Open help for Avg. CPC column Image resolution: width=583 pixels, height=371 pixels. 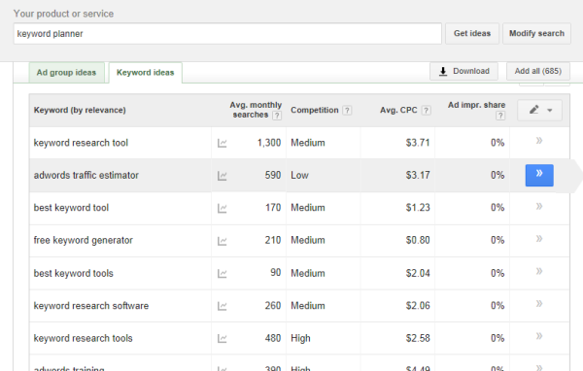click(x=427, y=111)
